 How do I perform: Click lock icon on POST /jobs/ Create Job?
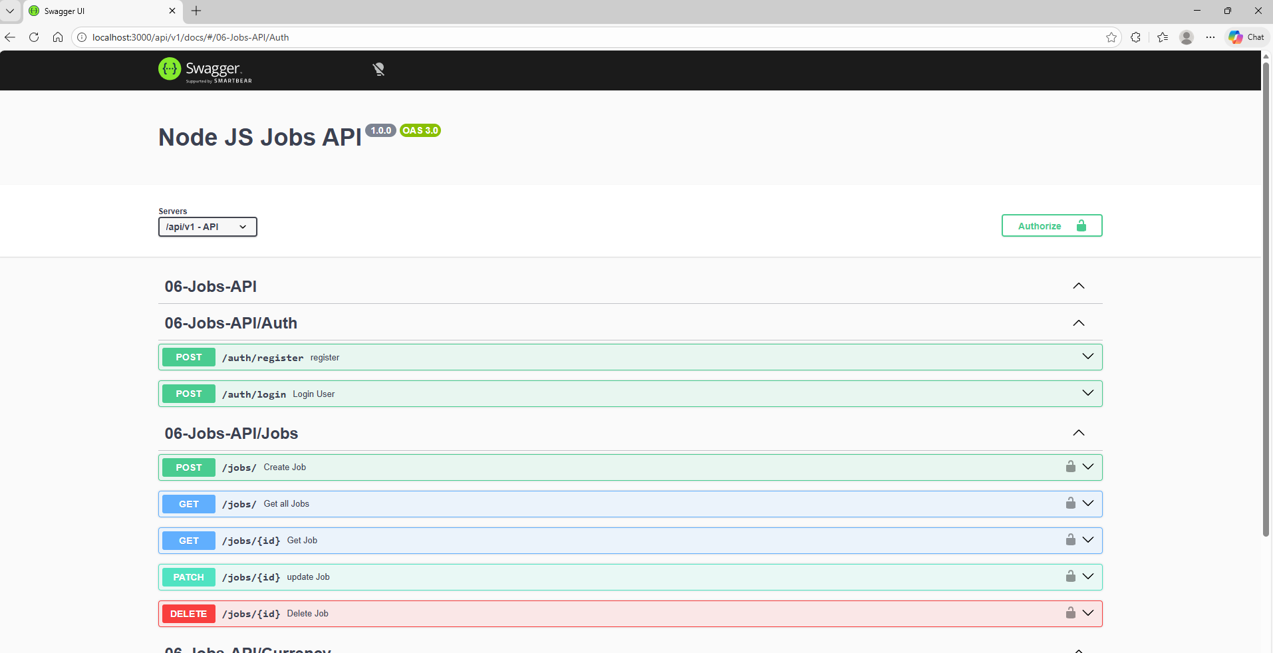(1071, 467)
